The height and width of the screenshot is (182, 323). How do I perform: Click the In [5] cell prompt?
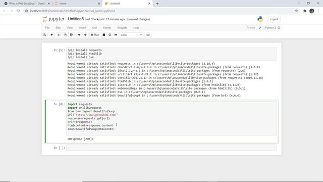coord(59,50)
